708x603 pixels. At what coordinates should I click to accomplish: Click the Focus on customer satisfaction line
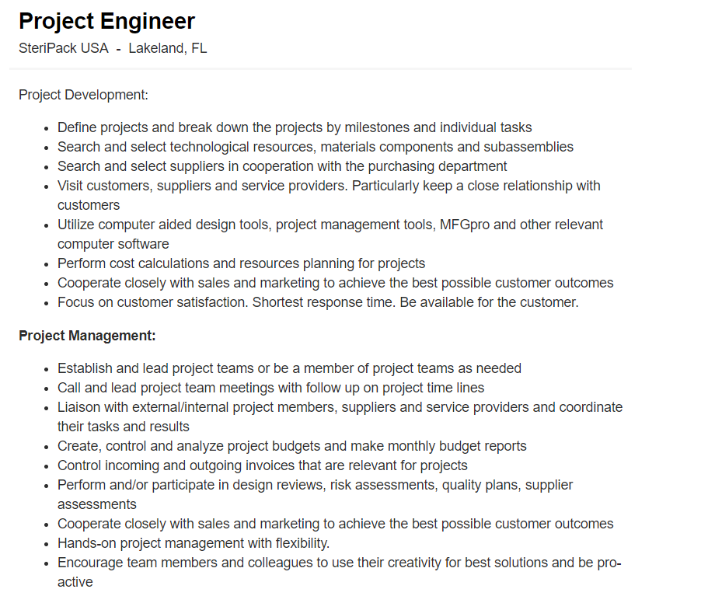[318, 302]
